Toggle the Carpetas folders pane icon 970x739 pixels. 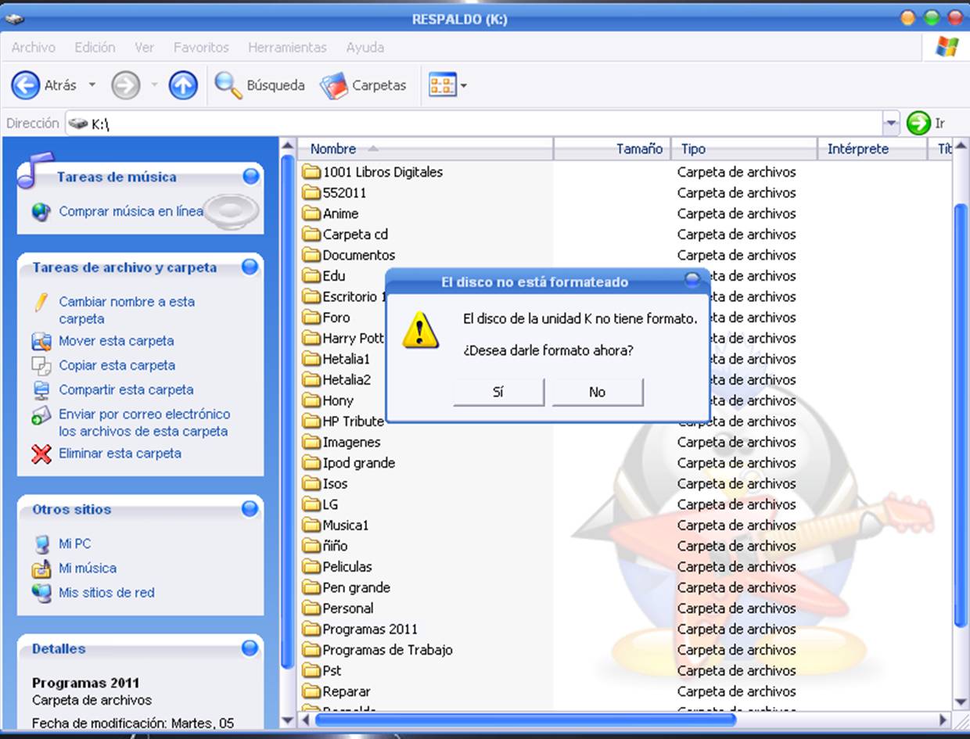pos(334,86)
